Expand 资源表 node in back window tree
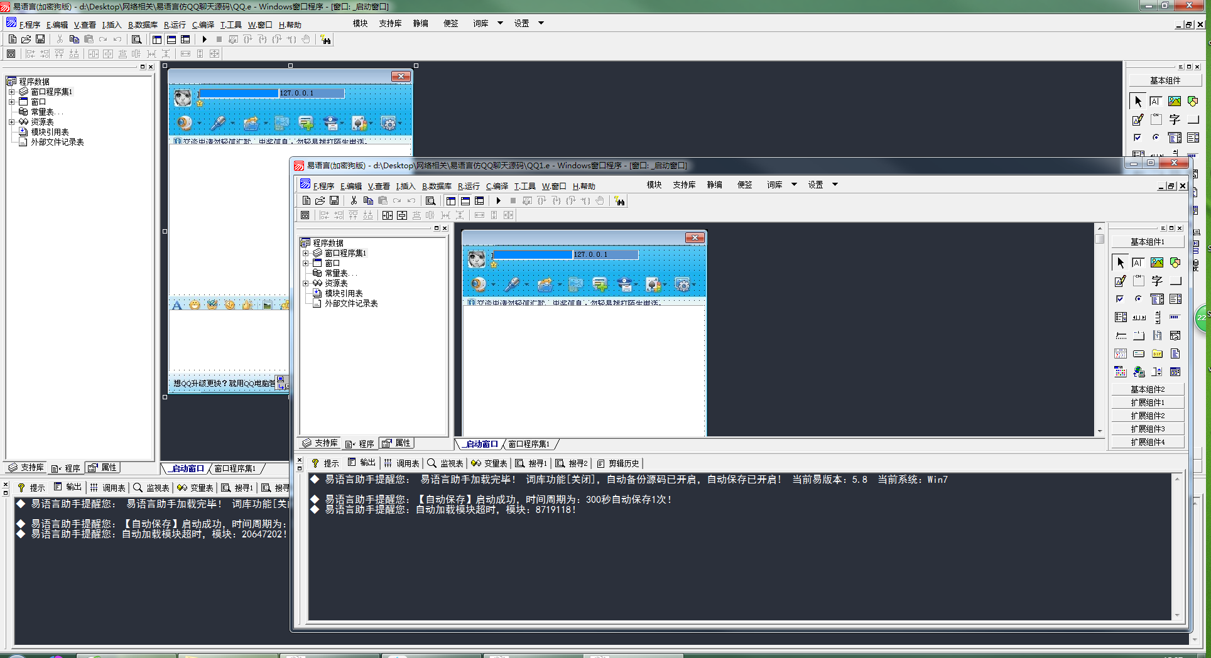This screenshot has width=1211, height=658. pyautogui.click(x=12, y=122)
